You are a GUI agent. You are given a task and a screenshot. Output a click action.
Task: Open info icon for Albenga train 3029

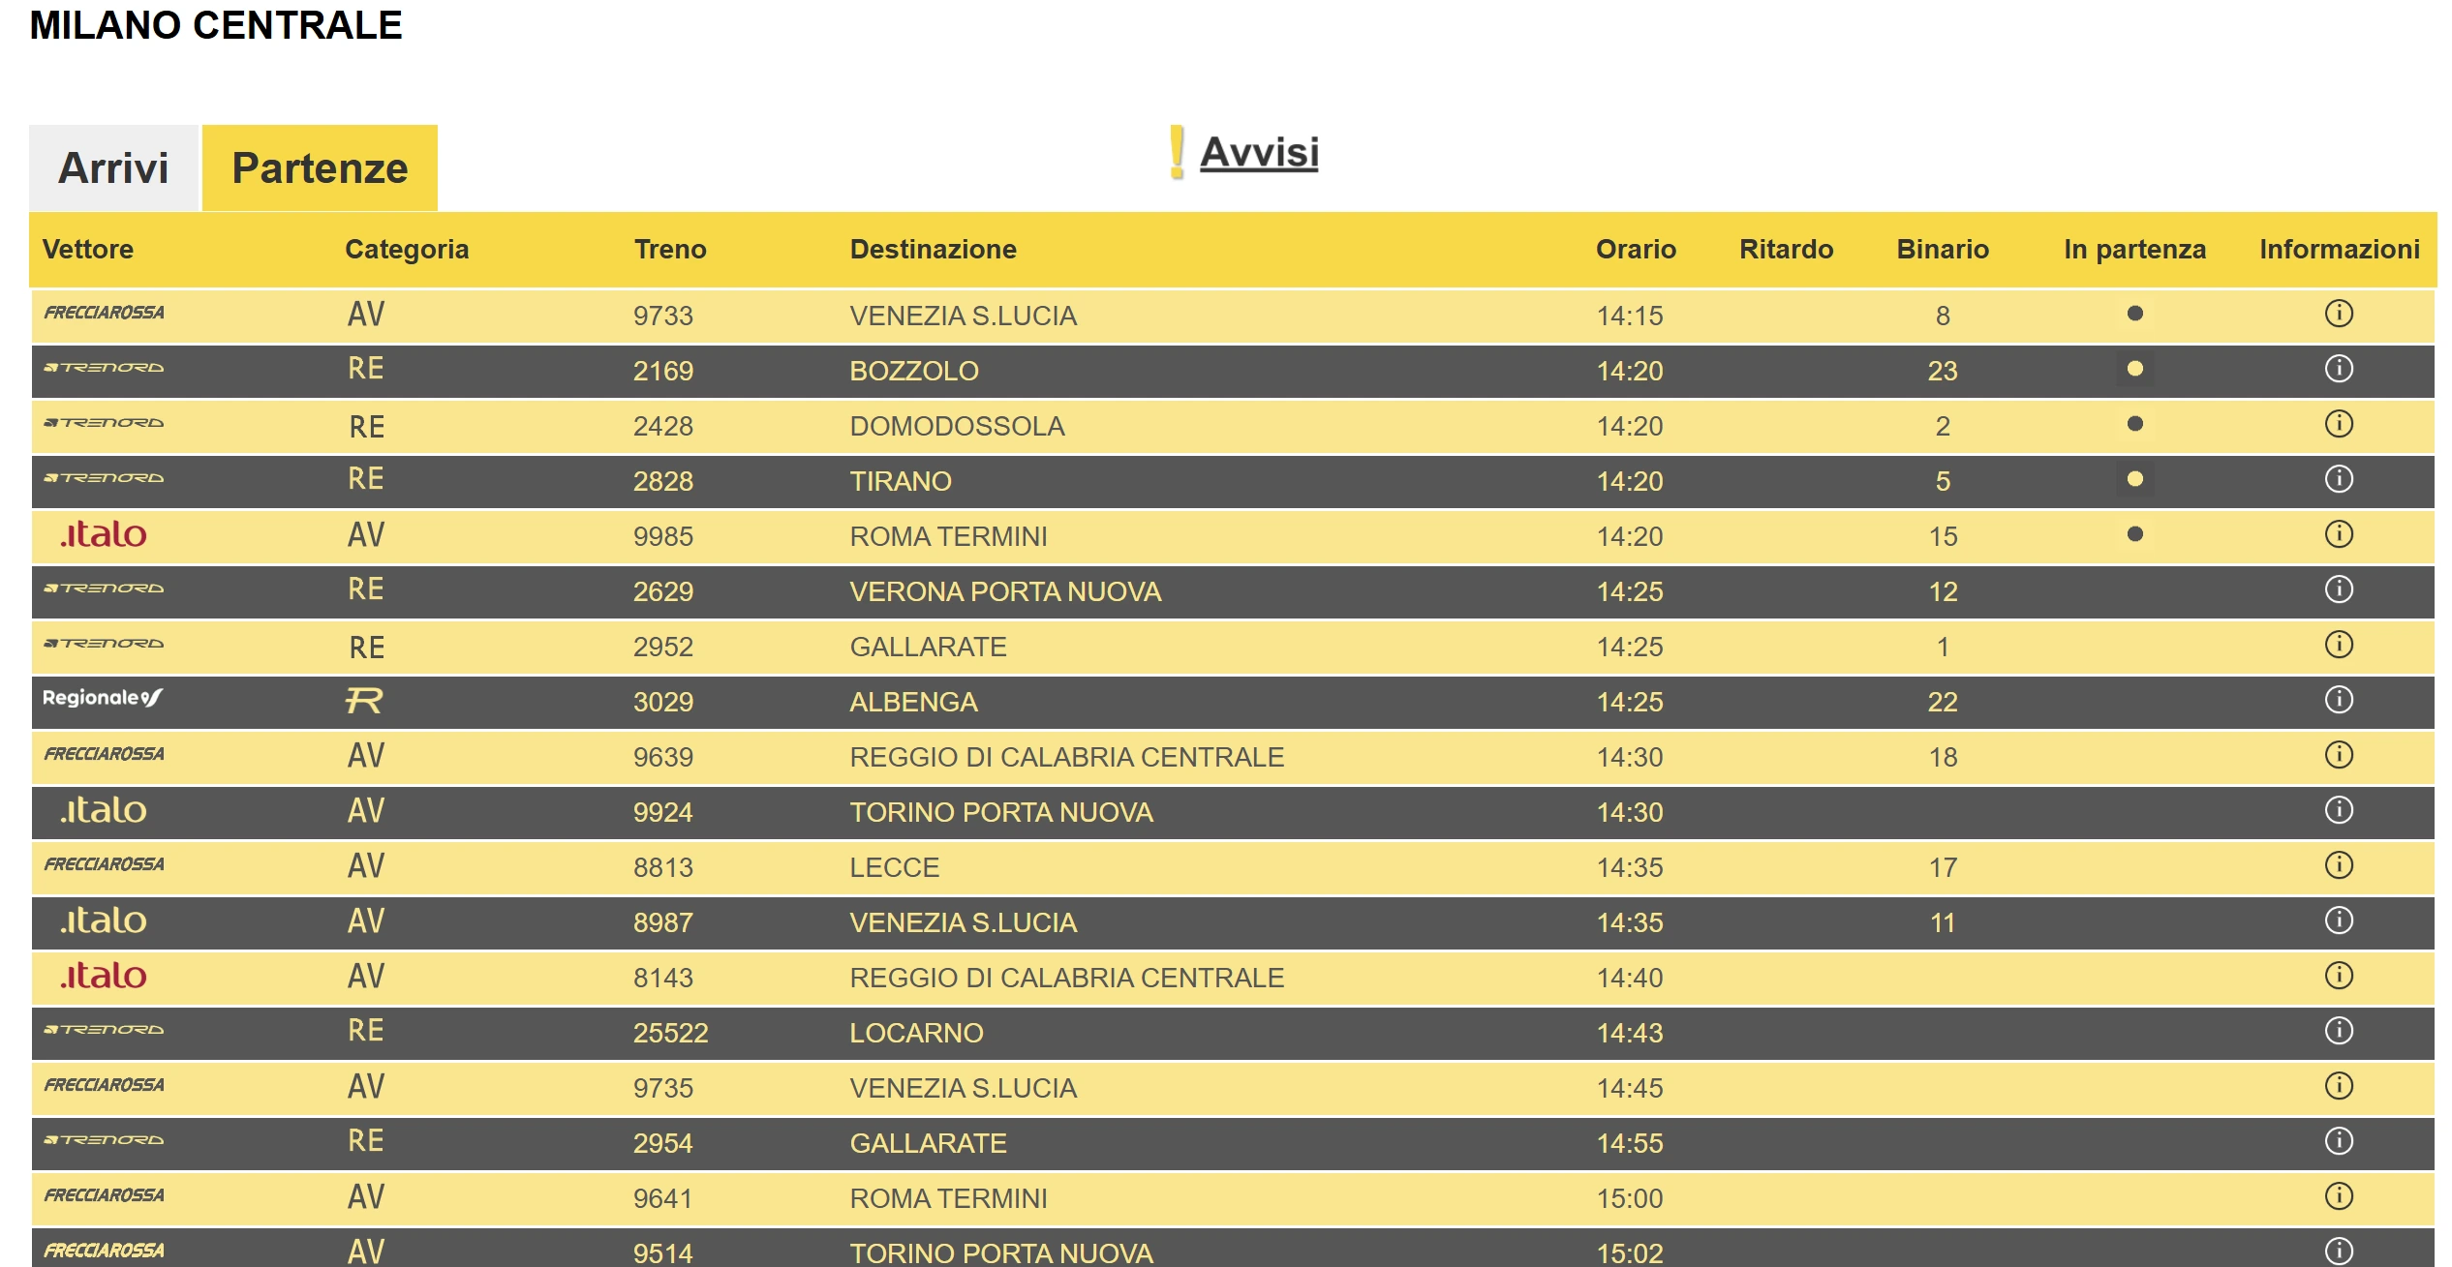point(2338,700)
